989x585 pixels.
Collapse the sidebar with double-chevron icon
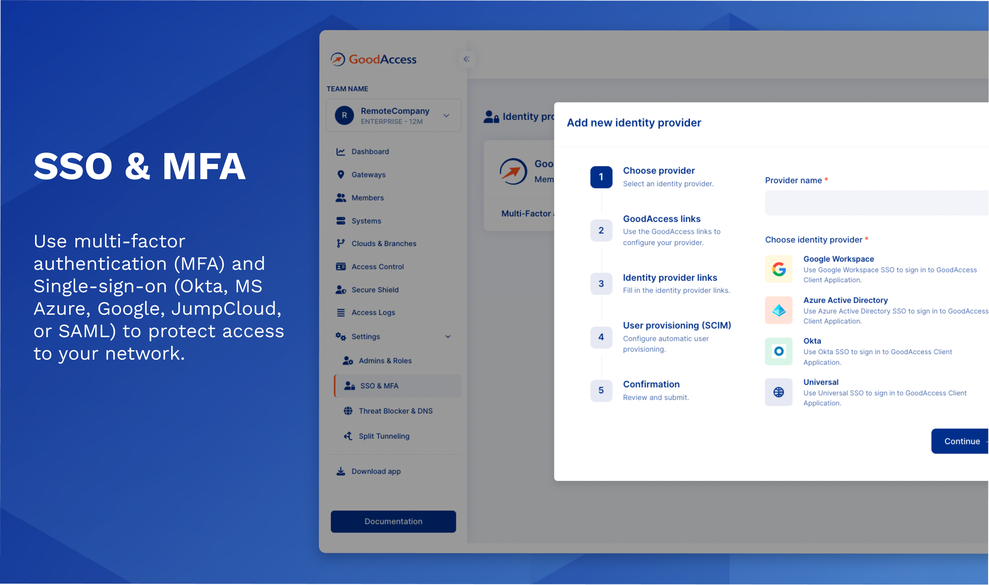[467, 59]
